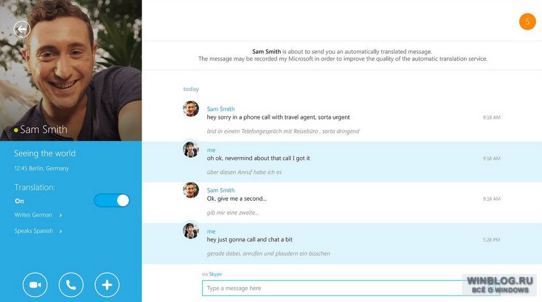542x302 pixels.
Task: Open the orange notification badge showing 5
Action: pos(527,22)
